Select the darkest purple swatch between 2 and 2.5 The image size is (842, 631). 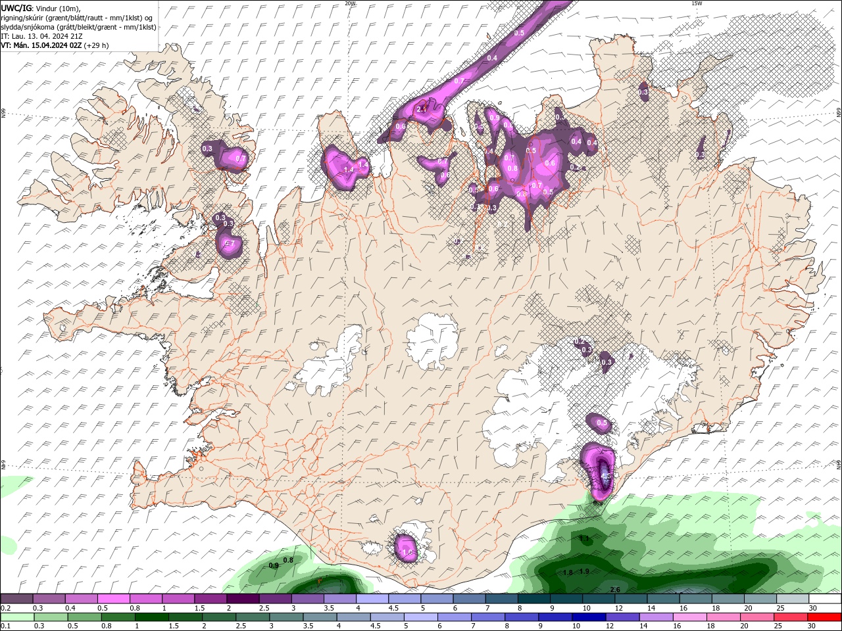pyautogui.click(x=243, y=599)
